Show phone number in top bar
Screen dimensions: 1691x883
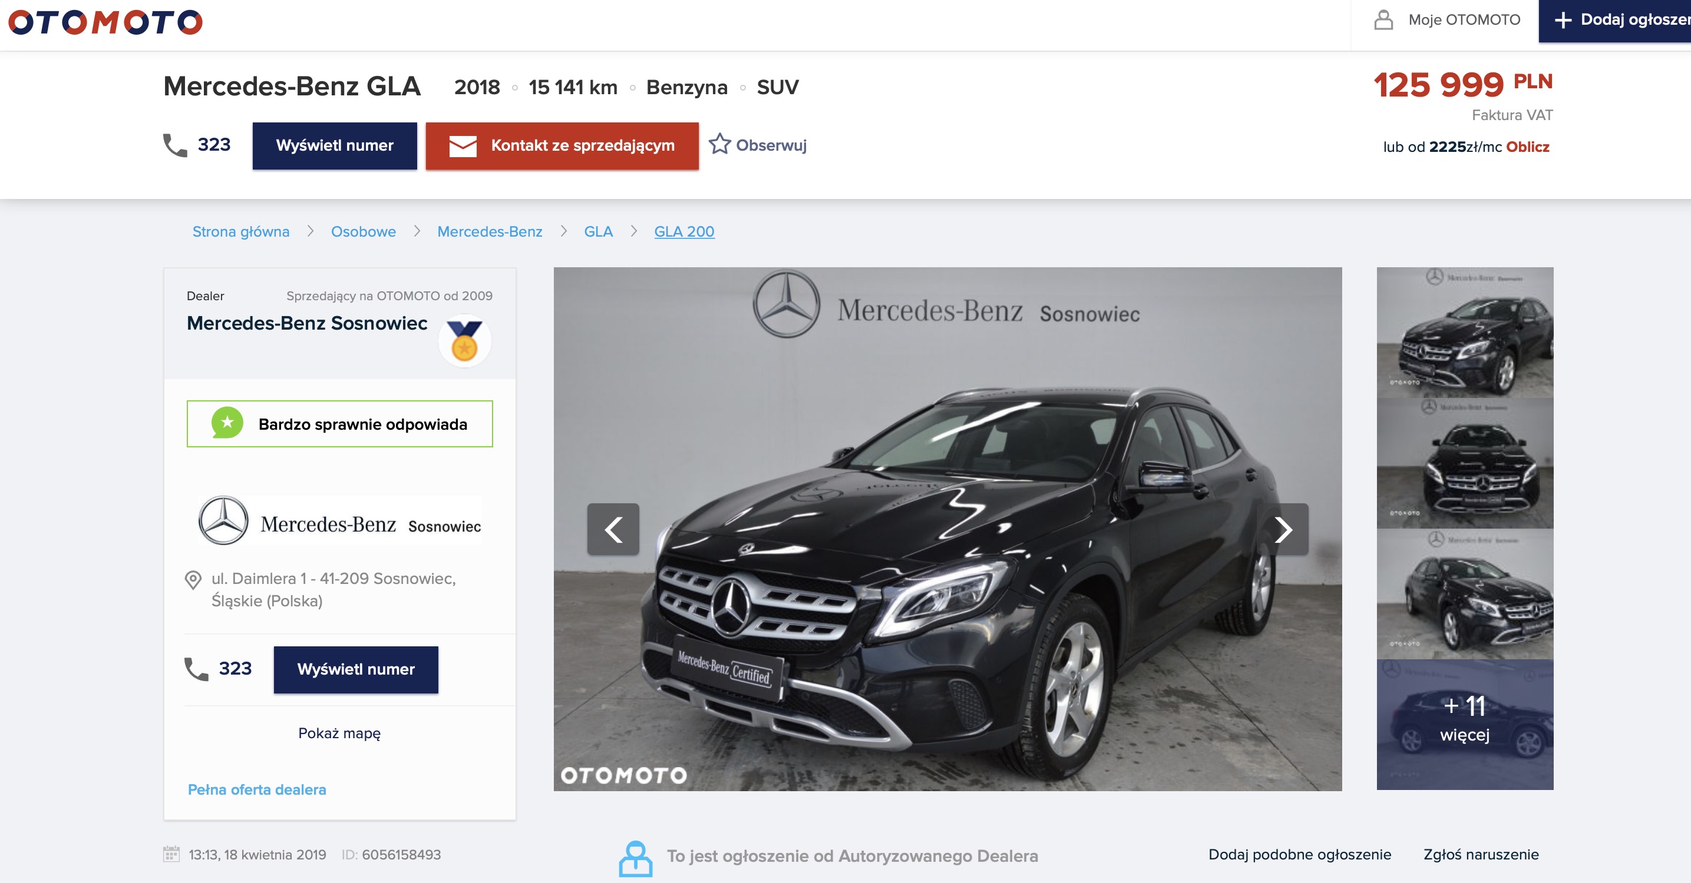[335, 145]
